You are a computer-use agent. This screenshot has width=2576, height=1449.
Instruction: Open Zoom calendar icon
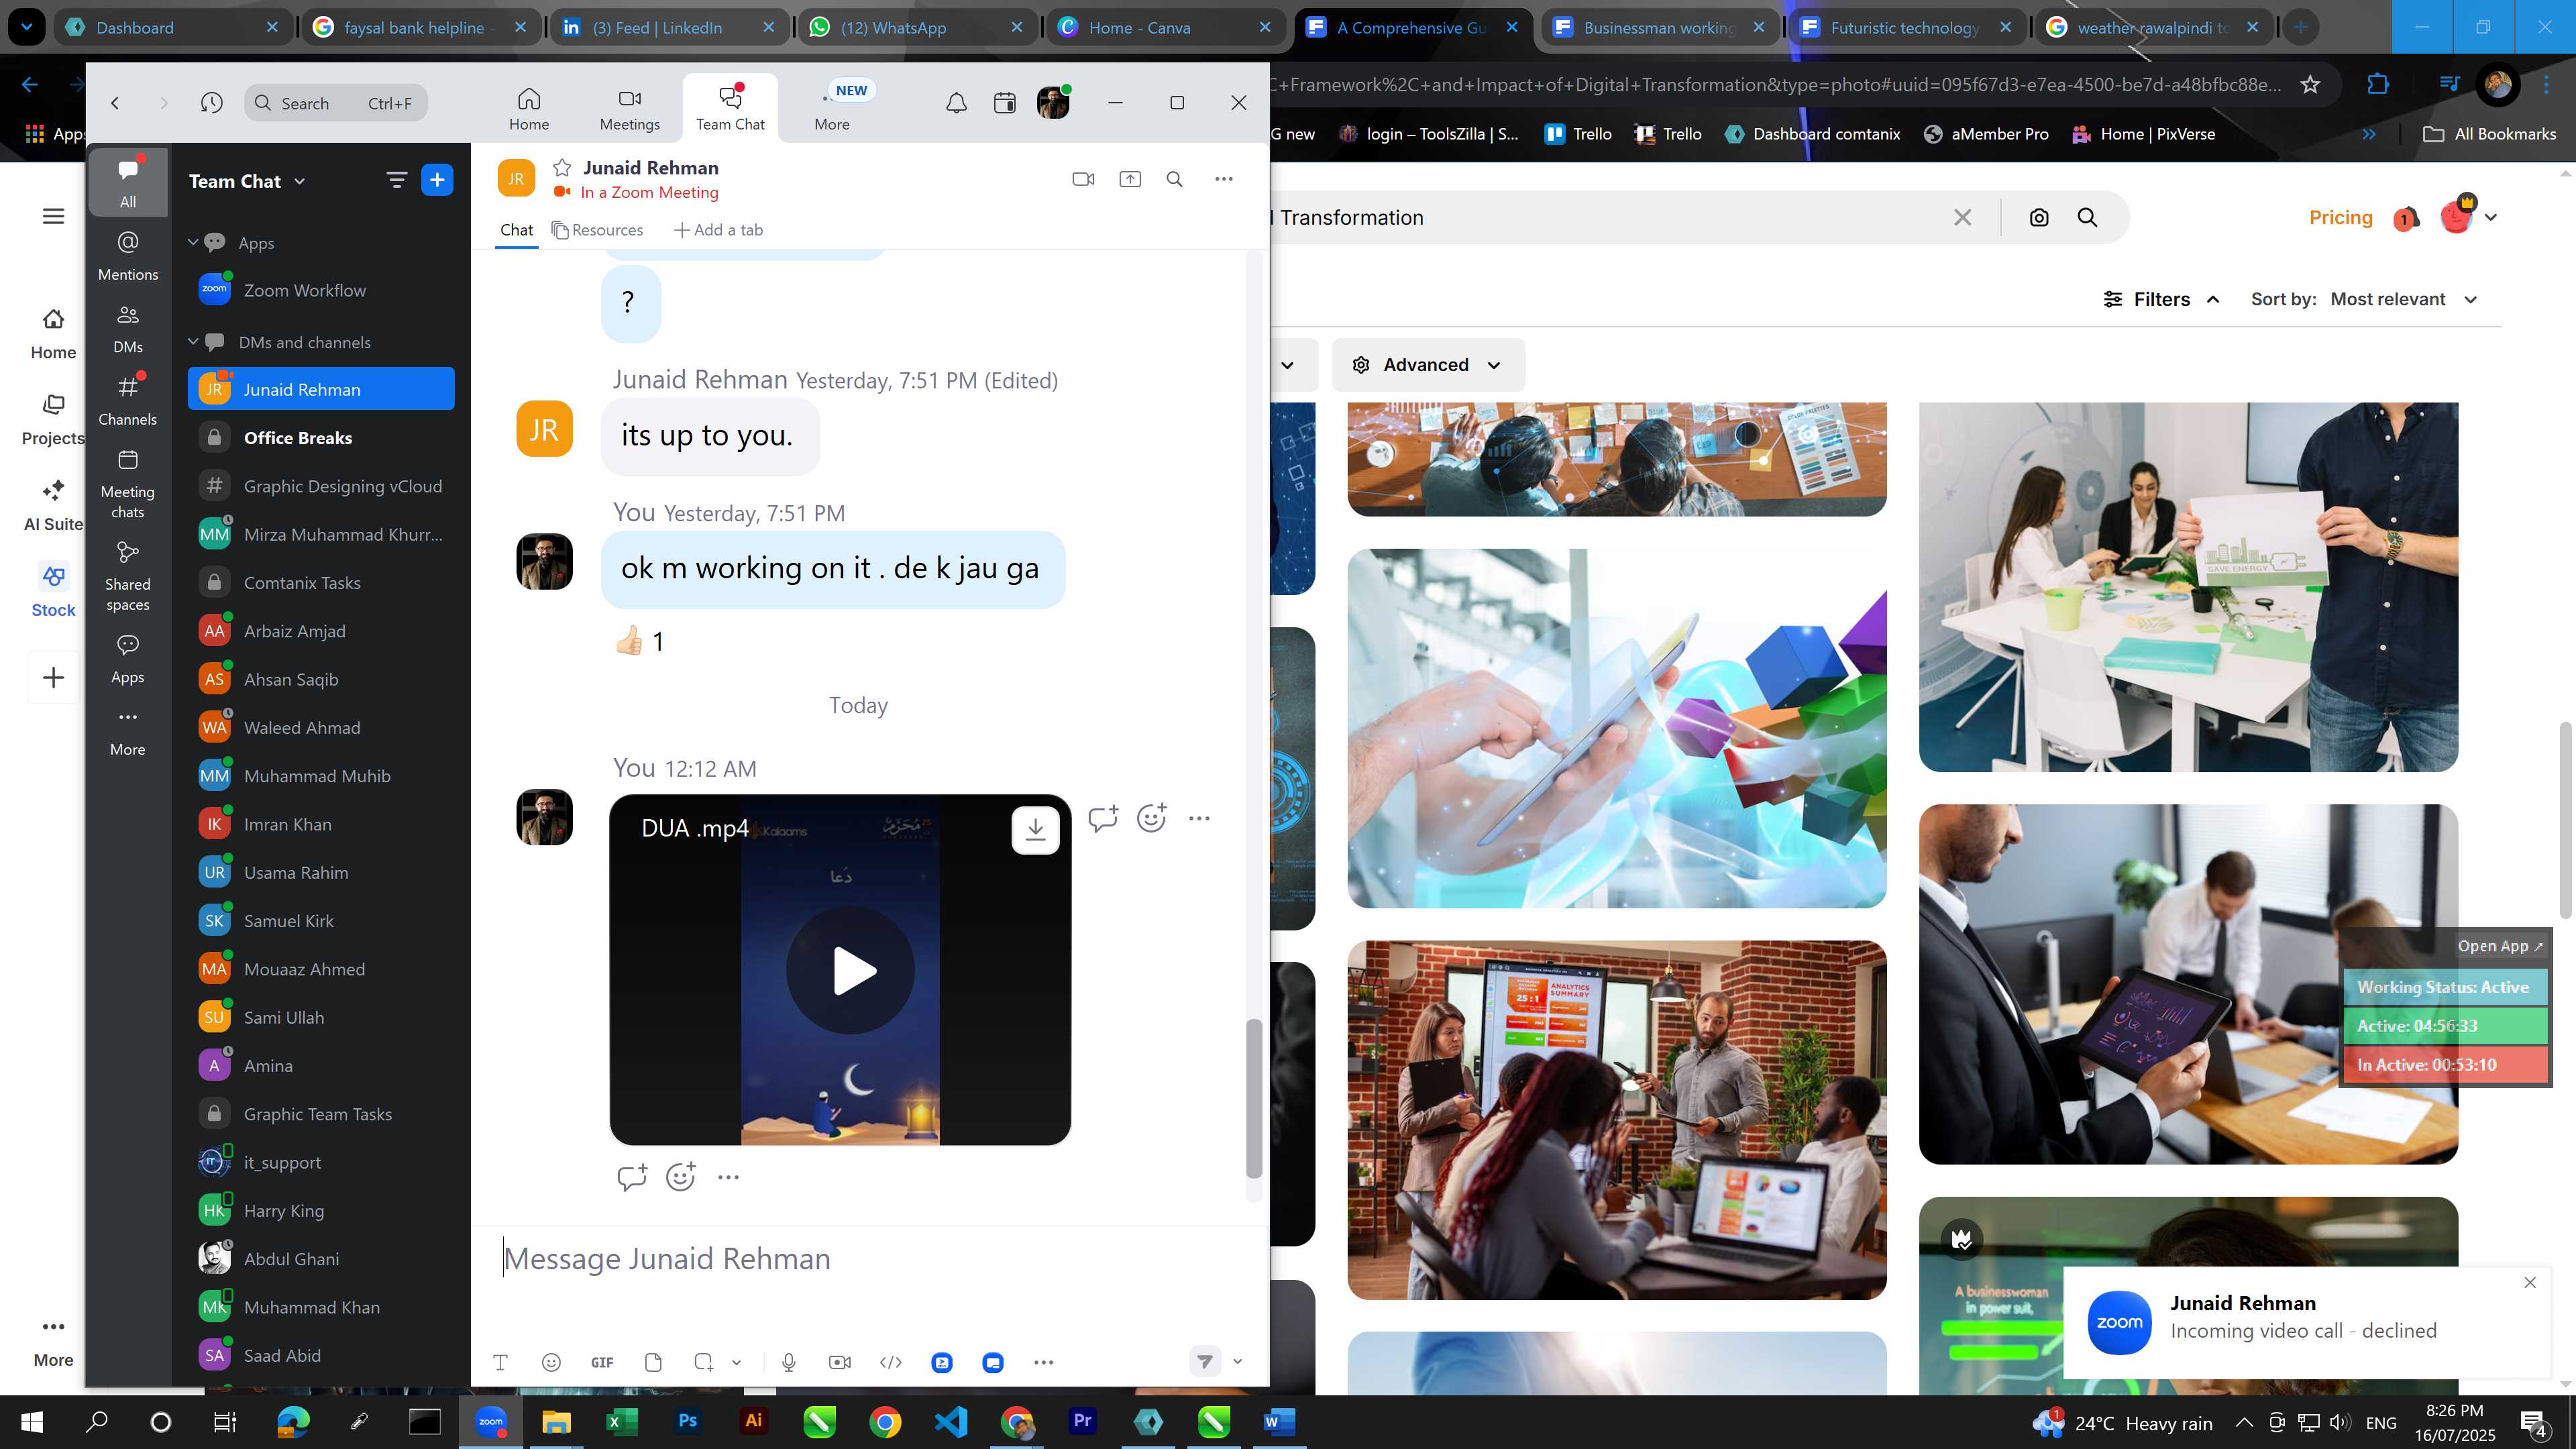click(1004, 102)
